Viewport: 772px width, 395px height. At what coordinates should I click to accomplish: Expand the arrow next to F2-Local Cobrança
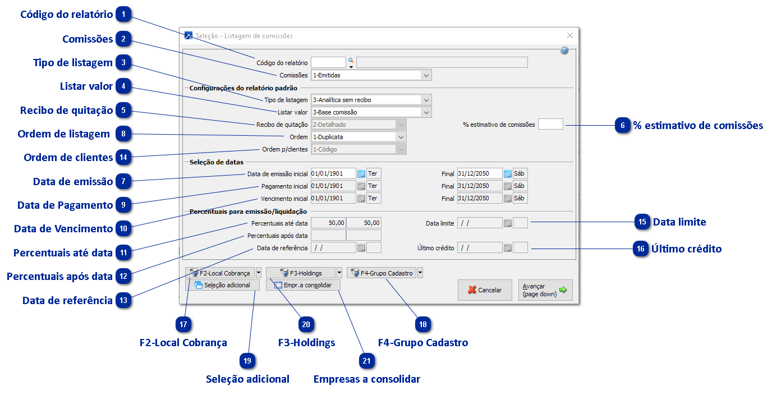click(x=259, y=273)
